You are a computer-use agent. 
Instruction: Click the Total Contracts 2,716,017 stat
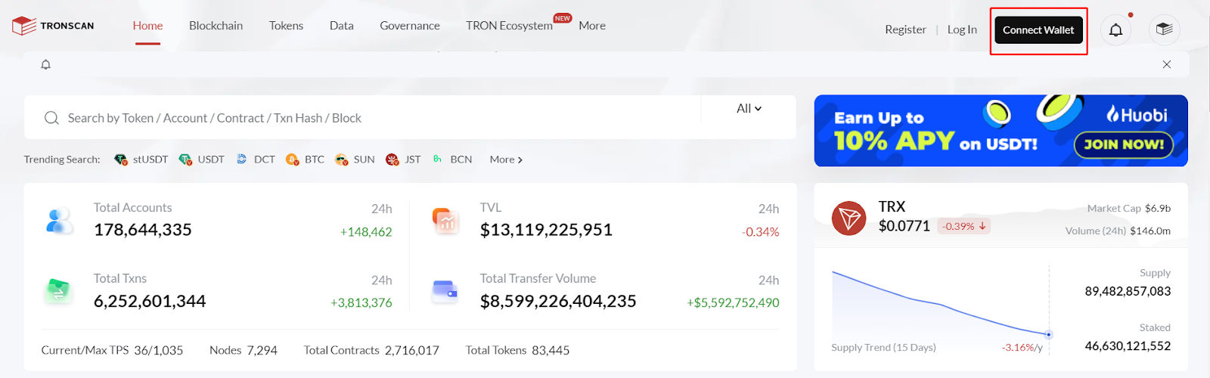pos(371,351)
